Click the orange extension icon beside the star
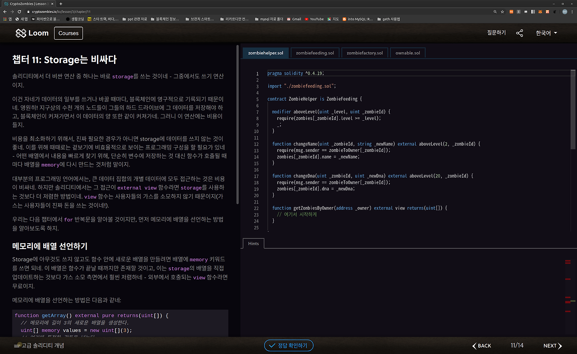The width and height of the screenshot is (577, 354). [x=511, y=11]
